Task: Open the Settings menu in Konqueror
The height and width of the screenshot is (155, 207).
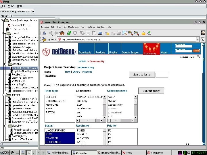Action: point(91,27)
